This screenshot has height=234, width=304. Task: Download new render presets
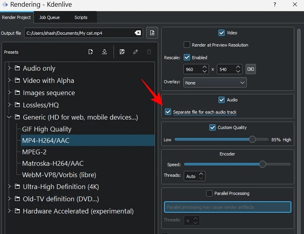(104, 52)
